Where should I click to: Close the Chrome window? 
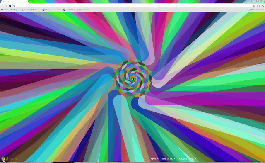(x=261, y=1)
